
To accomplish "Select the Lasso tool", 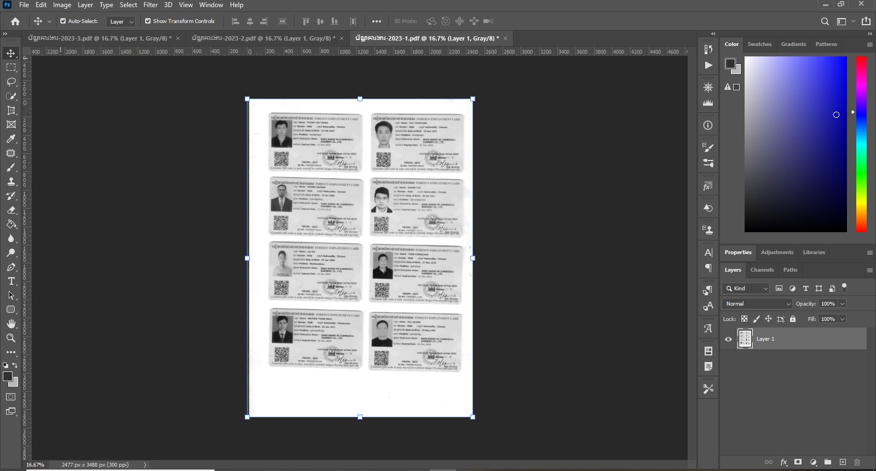I will [x=11, y=82].
